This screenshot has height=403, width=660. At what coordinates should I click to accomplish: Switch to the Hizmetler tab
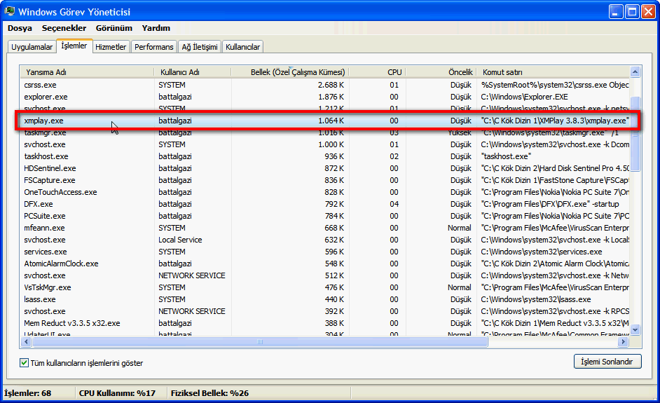coord(111,47)
